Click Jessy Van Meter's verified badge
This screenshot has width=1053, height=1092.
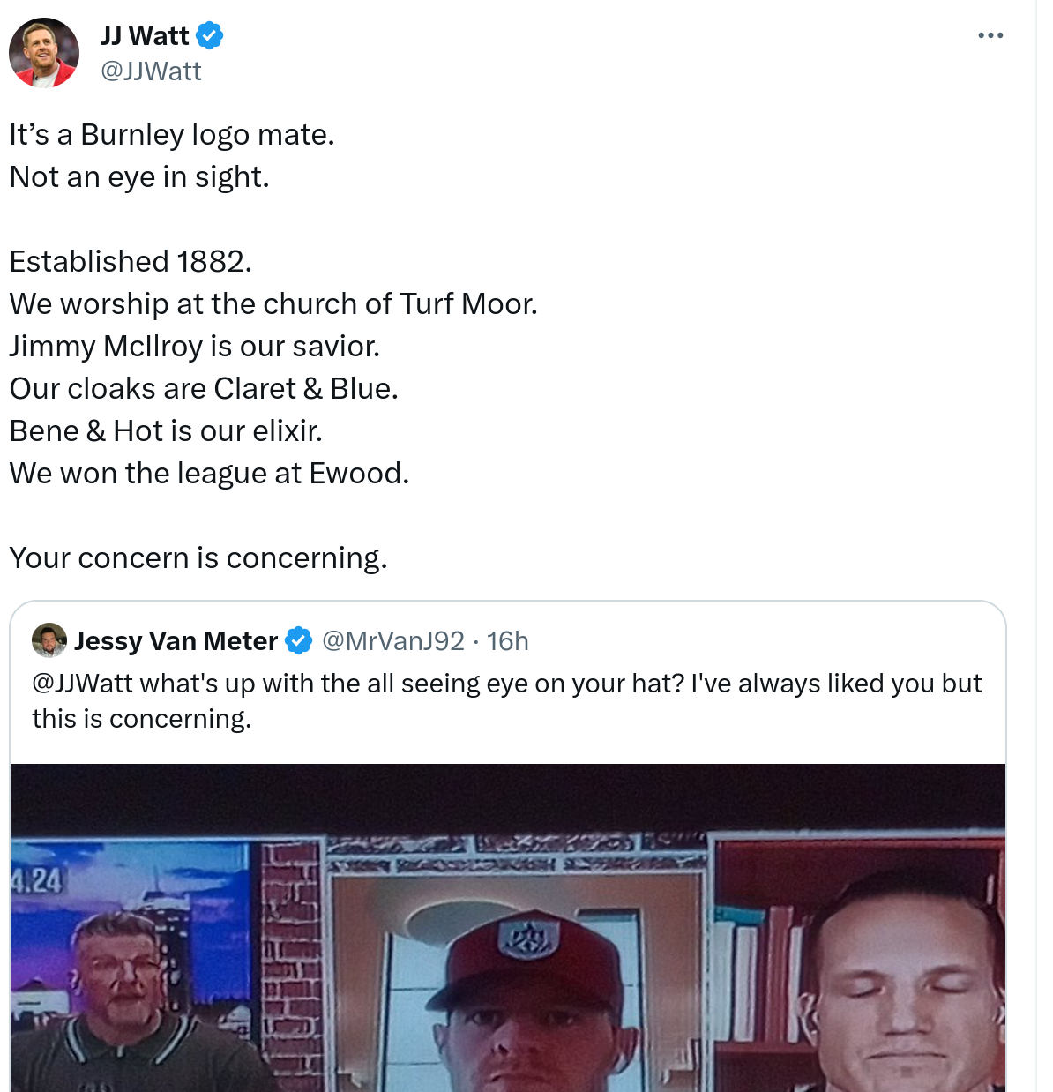click(299, 641)
